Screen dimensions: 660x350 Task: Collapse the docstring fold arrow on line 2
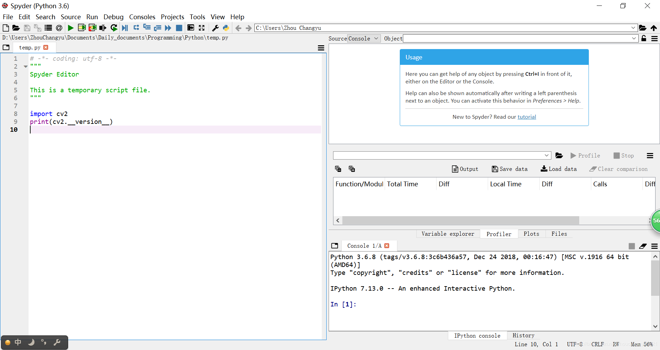[25, 66]
